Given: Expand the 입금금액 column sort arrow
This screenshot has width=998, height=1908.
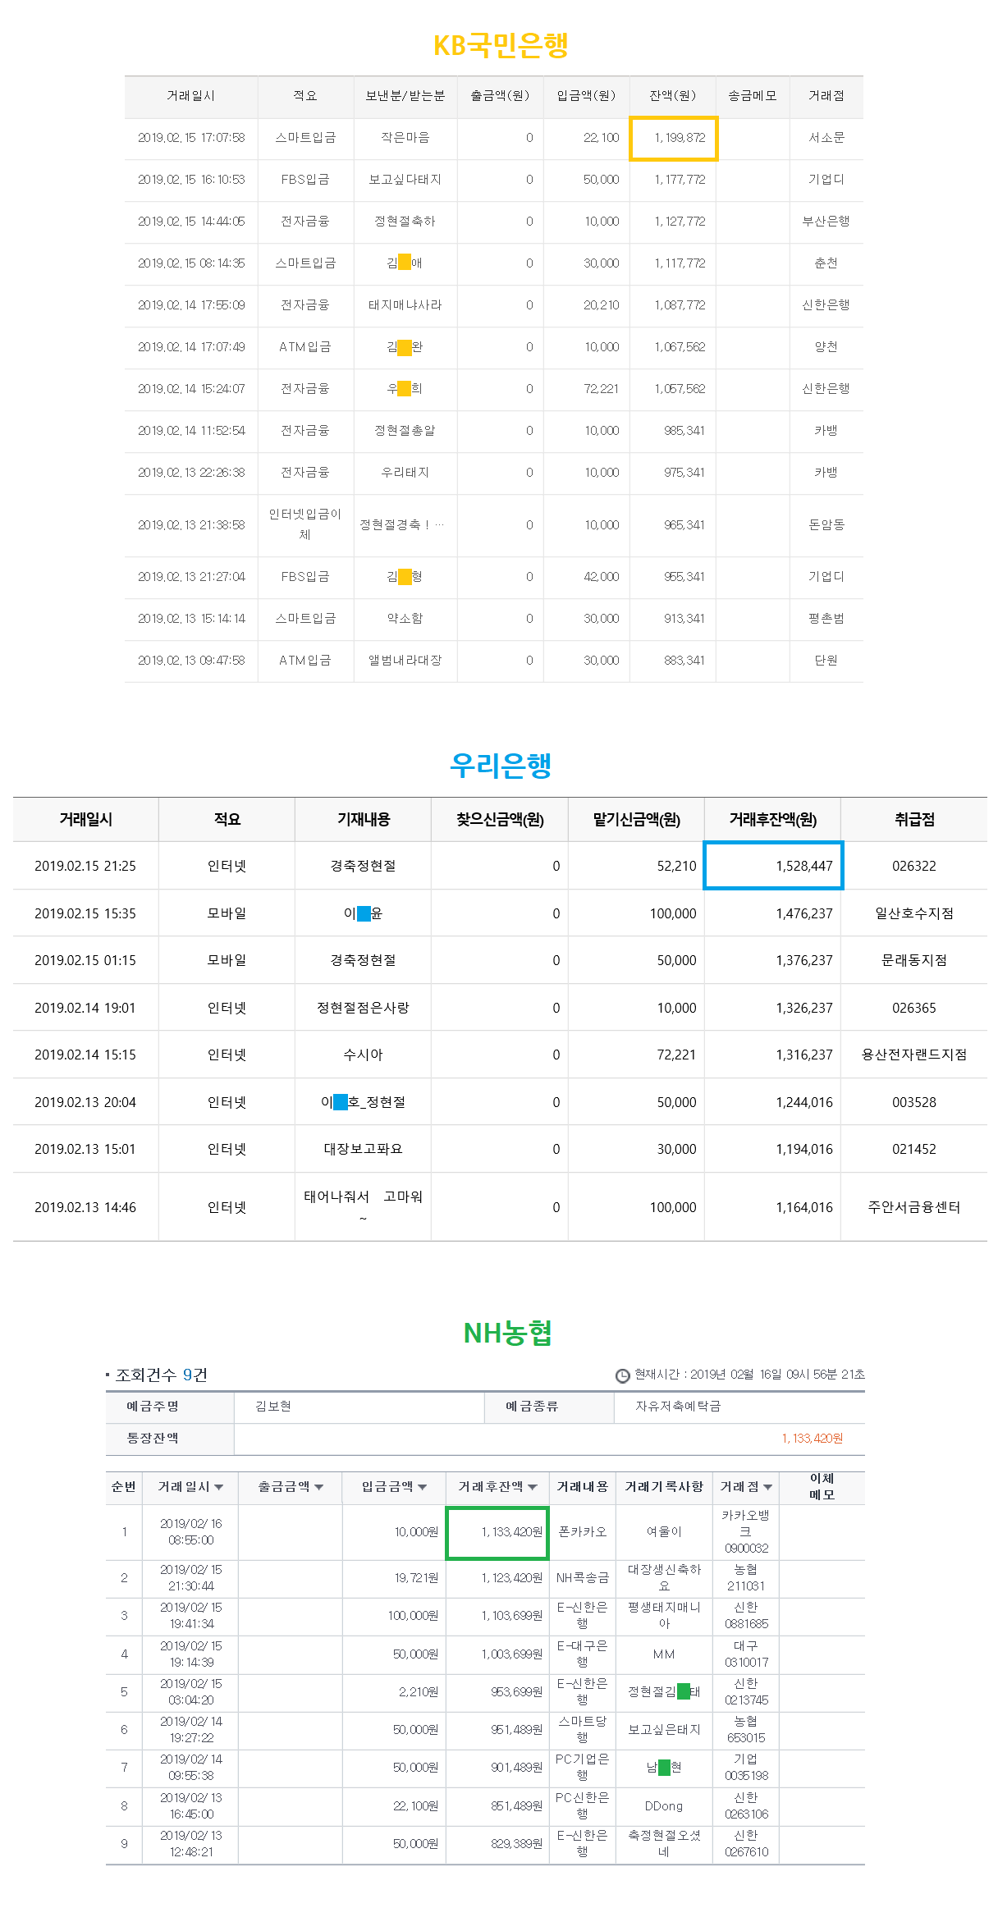Looking at the screenshot, I should pos(422,1487).
